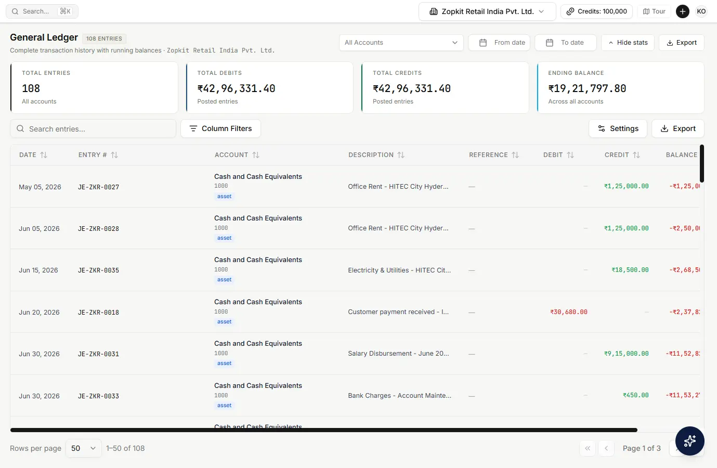Sort by the Credit column
The height and width of the screenshot is (468, 717).
pos(622,155)
